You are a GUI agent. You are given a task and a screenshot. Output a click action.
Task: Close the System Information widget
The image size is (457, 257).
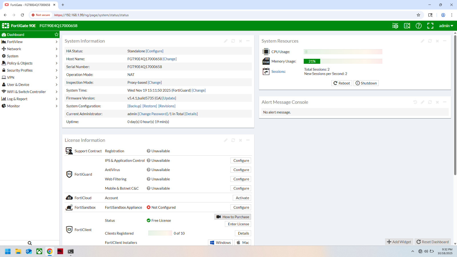click(x=240, y=41)
